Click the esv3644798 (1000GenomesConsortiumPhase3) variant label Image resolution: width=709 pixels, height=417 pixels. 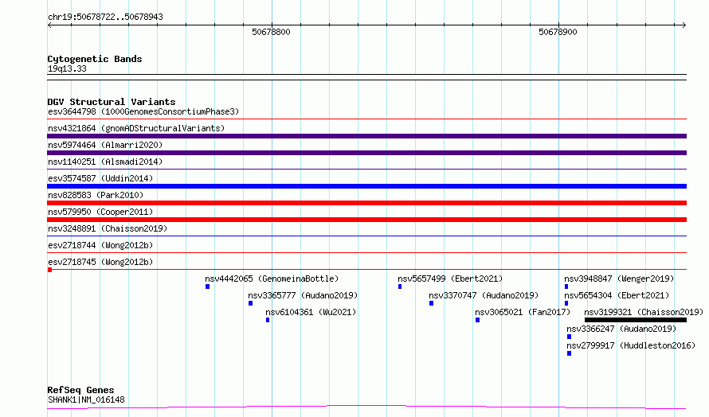point(143,111)
